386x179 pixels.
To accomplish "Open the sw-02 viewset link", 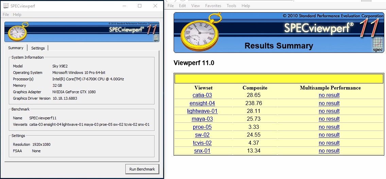I will click(202, 135).
